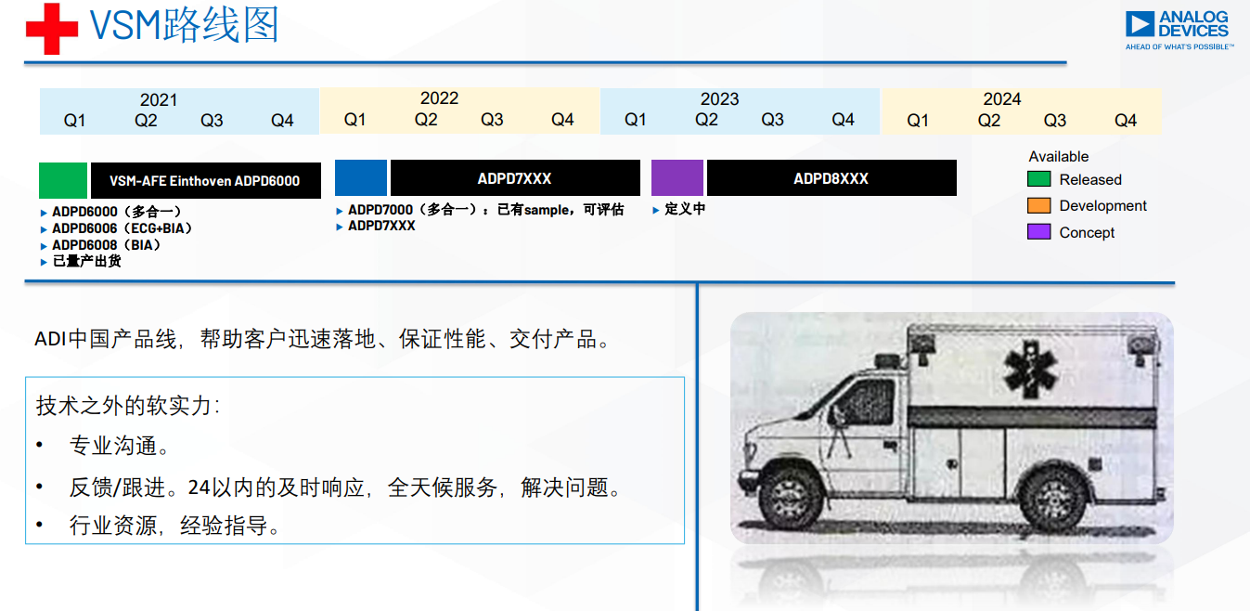Select Q1 under 2022
This screenshot has width=1250, height=611.
(x=354, y=120)
